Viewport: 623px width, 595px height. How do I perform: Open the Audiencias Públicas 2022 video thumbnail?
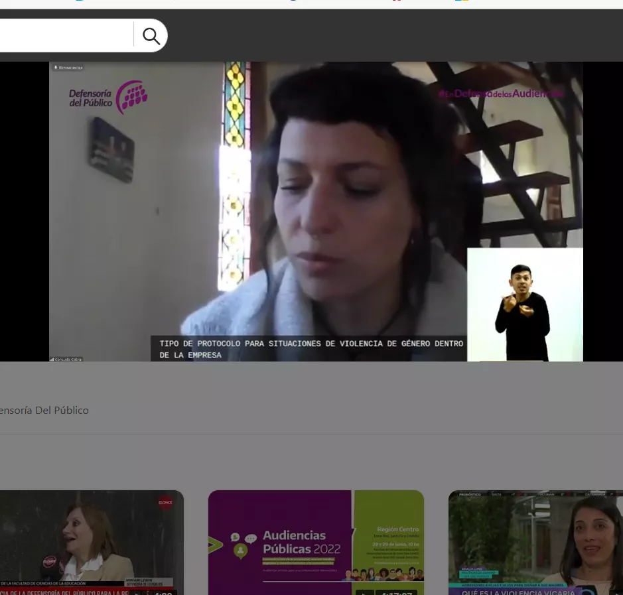(316, 543)
